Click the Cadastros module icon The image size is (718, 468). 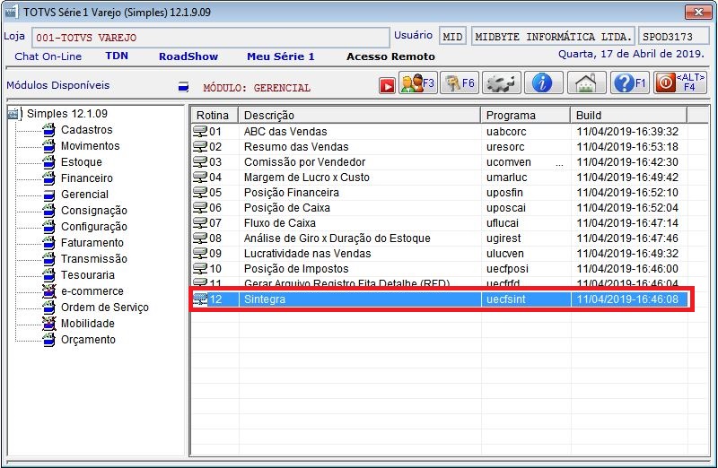point(49,130)
